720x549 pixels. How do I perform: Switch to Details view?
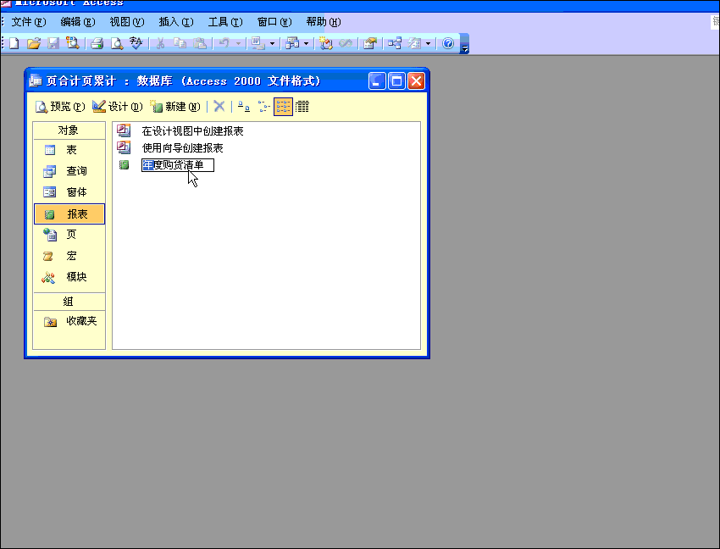(302, 107)
